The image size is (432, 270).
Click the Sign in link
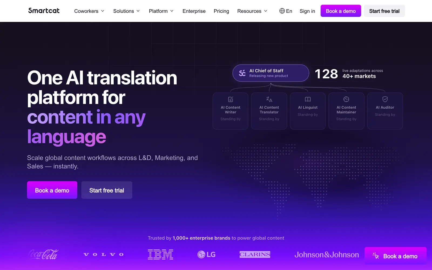click(307, 11)
